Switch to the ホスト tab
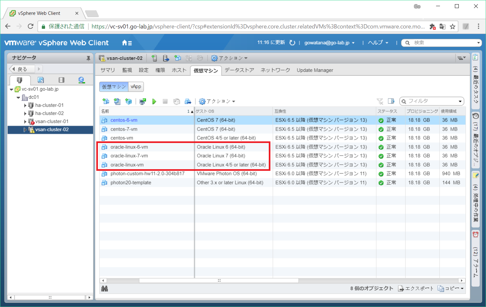 [179, 70]
